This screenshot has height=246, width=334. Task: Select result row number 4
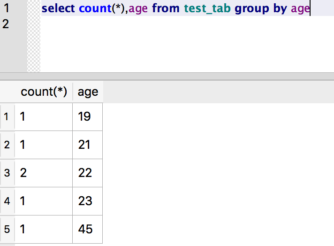[7, 201]
